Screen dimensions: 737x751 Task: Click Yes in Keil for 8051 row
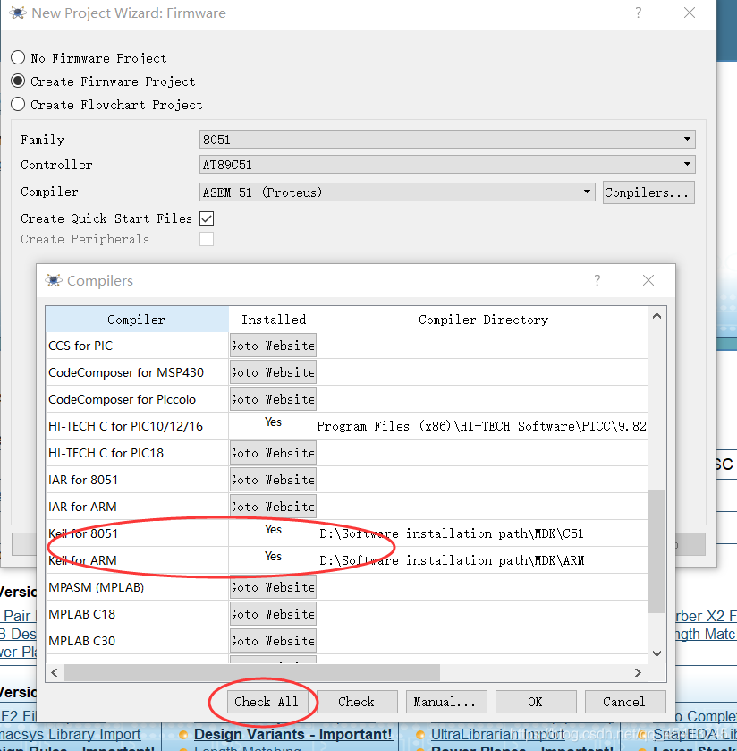pyautogui.click(x=274, y=529)
